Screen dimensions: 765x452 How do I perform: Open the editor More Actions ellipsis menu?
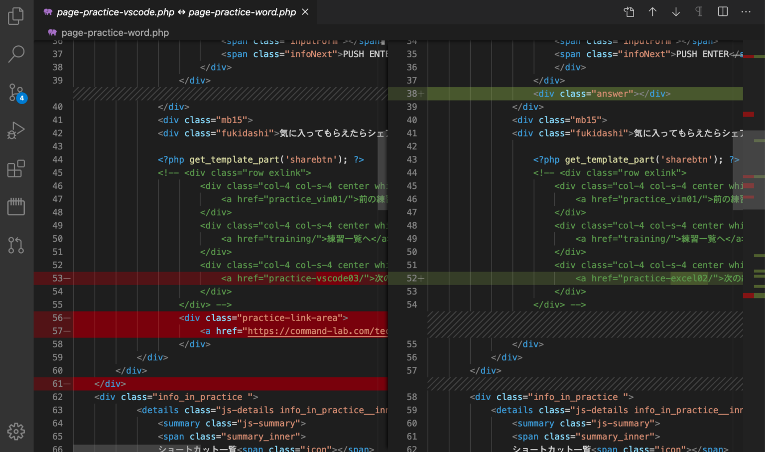(746, 11)
